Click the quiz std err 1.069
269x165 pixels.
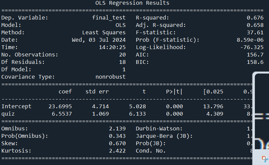[100, 114]
